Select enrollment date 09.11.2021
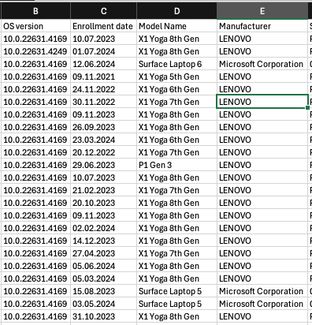 point(104,77)
